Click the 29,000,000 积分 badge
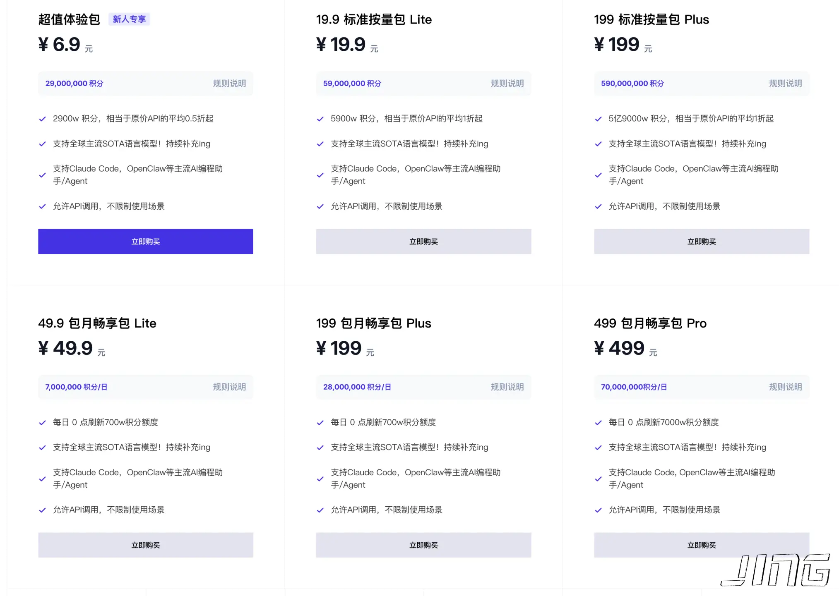This screenshot has height=596, width=839. 74,84
